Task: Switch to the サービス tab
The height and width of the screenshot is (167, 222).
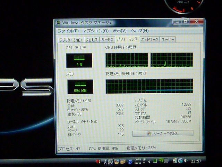Action: (x=107, y=40)
